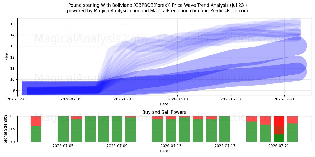Click the 'Date' label under the bar chart
This screenshot has width=315, height=157.
click(x=164, y=151)
